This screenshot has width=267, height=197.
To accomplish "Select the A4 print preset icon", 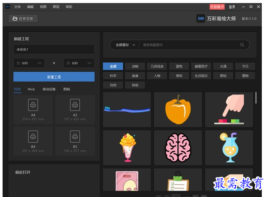I will pyautogui.click(x=33, y=104).
